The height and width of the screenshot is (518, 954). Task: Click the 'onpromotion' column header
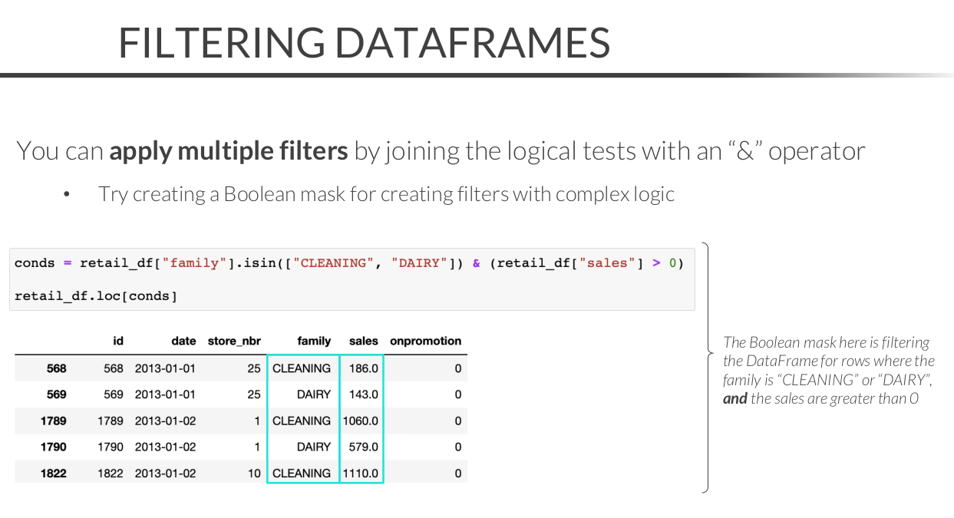[425, 341]
